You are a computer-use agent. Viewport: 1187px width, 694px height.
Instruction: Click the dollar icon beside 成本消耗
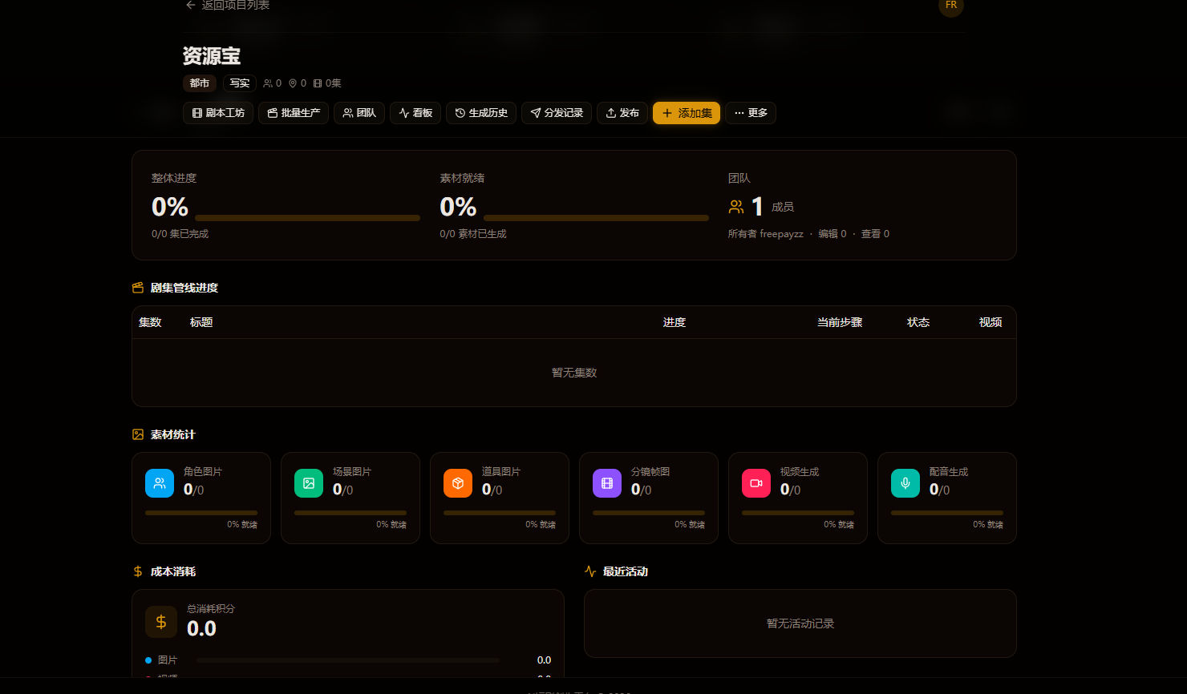point(138,571)
